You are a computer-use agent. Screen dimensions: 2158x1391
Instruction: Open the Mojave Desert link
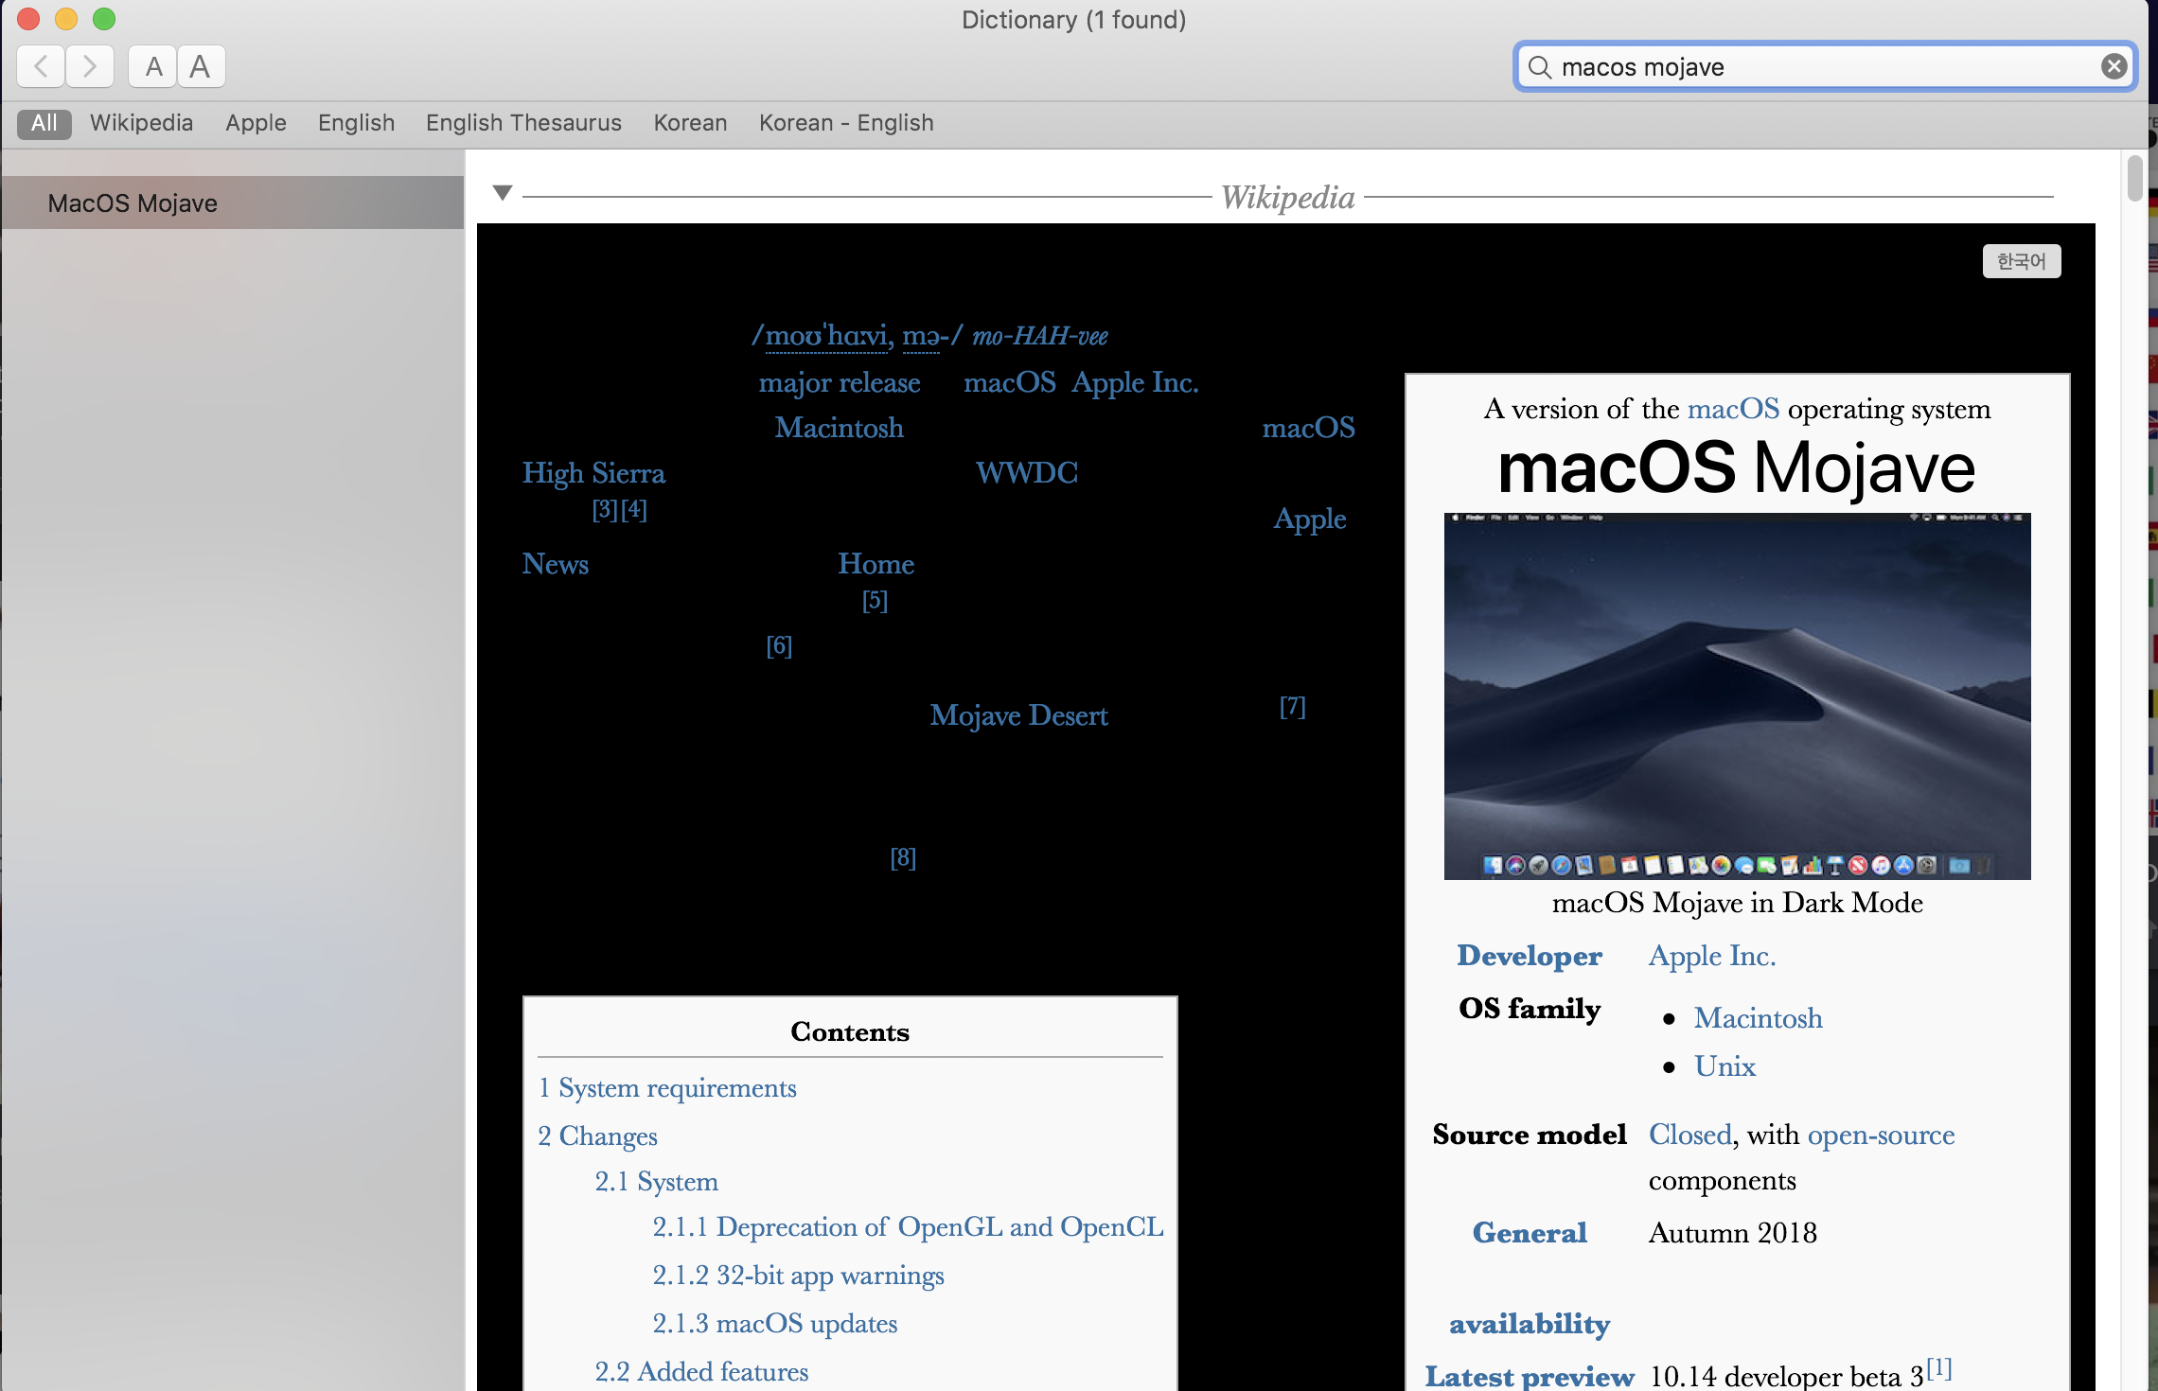tap(1018, 715)
